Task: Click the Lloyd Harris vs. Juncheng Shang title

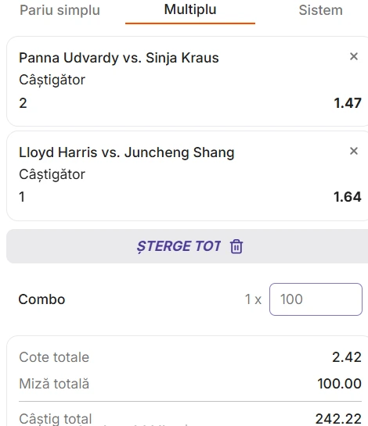Action: click(x=127, y=152)
